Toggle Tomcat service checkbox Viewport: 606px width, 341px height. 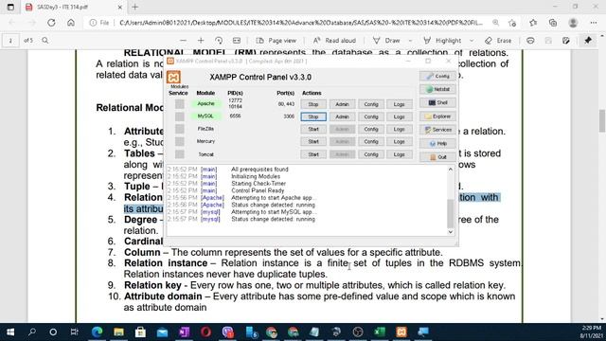[x=179, y=154]
